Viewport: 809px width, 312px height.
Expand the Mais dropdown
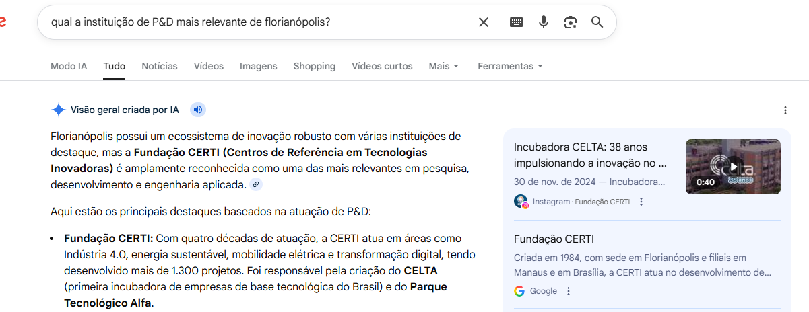(x=443, y=66)
